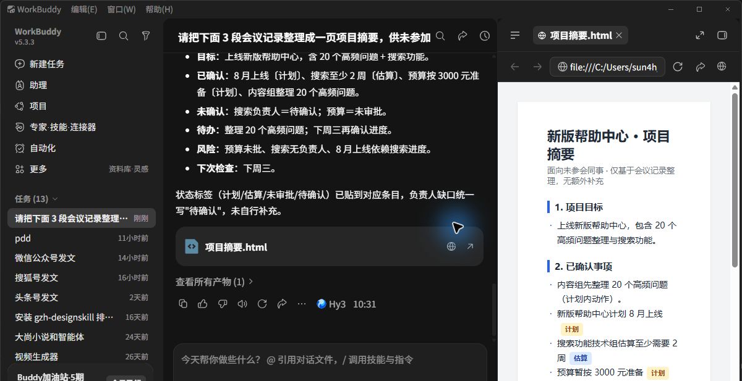
Task: Open the task filter funnel icon
Action: (x=146, y=36)
